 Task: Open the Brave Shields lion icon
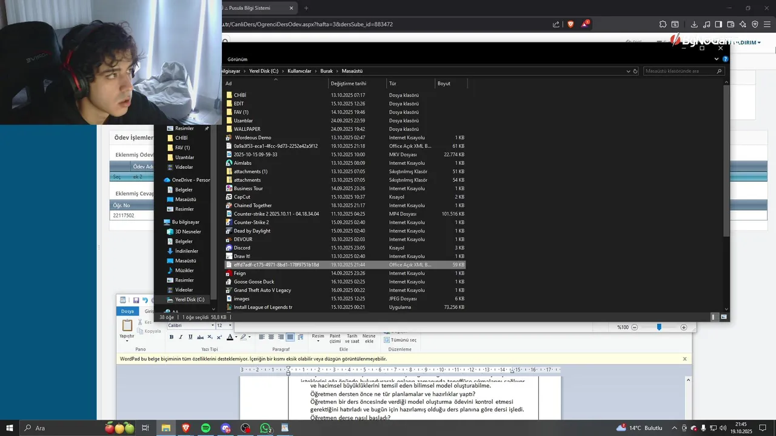pos(571,24)
